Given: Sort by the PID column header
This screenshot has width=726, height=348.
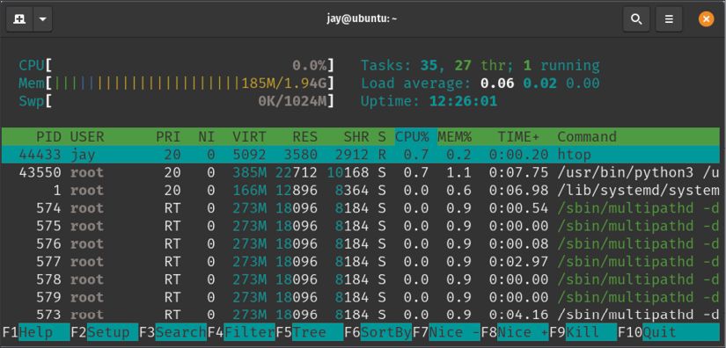Looking at the screenshot, I should coord(48,137).
